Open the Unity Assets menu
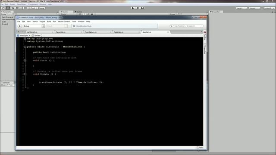This screenshot has width=276, height=155. pyautogui.click(x=13, y=4)
